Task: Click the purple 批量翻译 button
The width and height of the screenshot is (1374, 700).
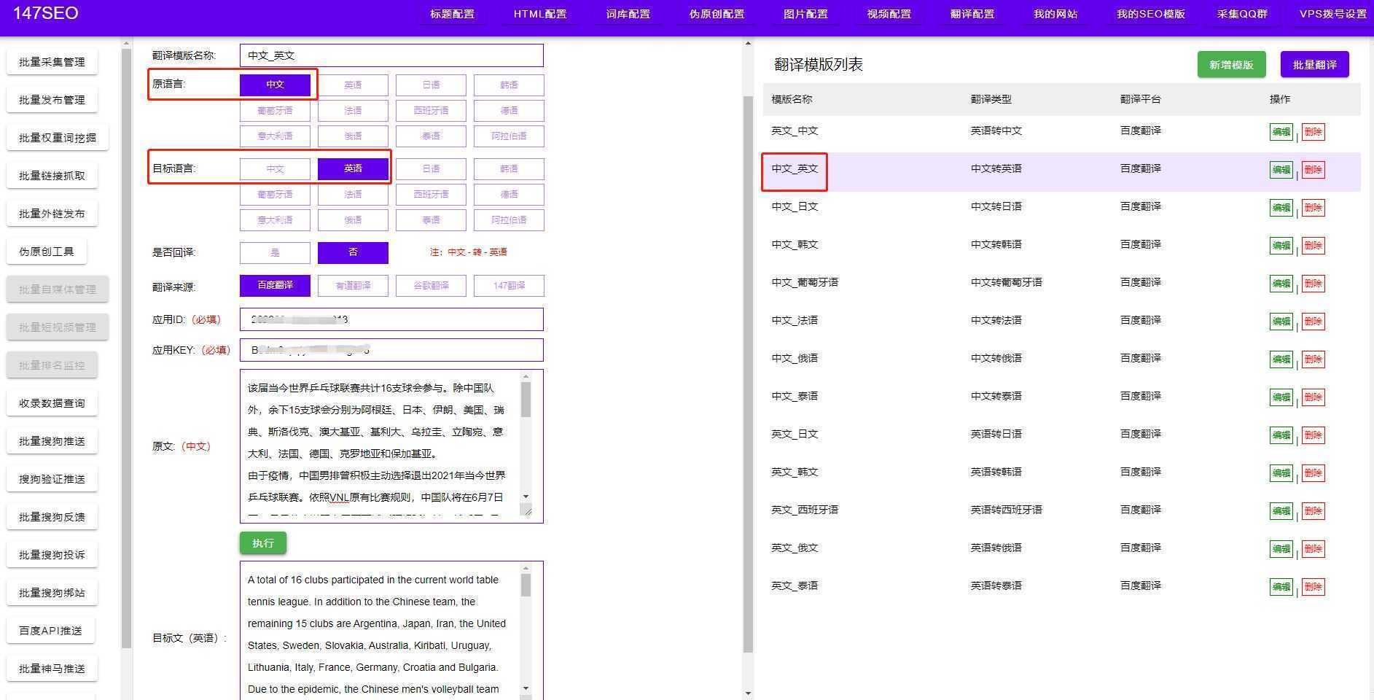Action: tap(1314, 65)
